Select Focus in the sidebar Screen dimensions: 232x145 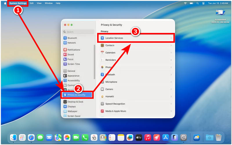click(x=68, y=59)
